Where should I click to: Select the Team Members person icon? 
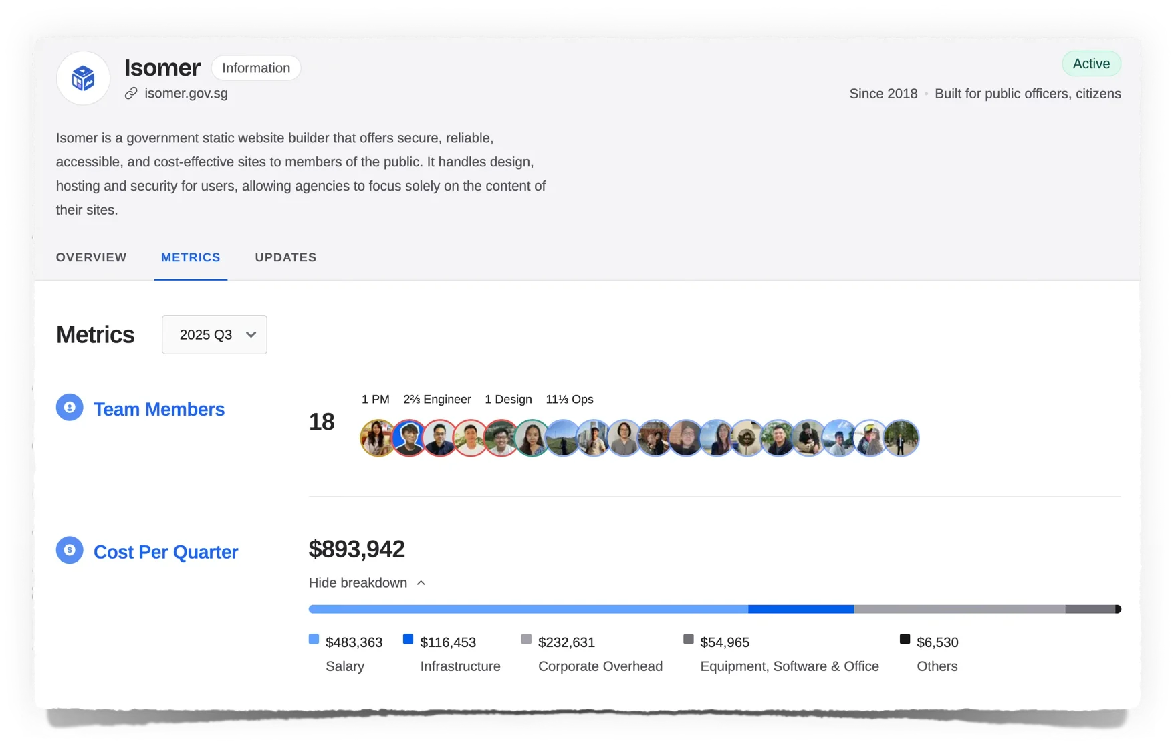click(x=70, y=407)
